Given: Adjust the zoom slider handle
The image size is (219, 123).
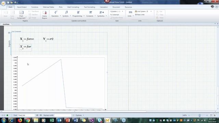Looking at the screenshot, I should pyautogui.click(x=199, y=115).
